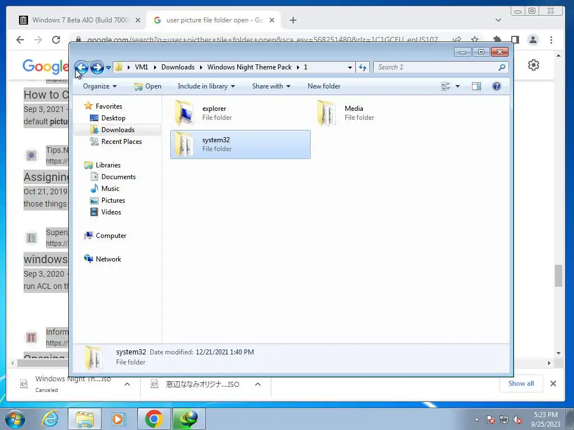Image resolution: width=574 pixels, height=430 pixels.
Task: Click Explorer's Forward arrow button
Action: pos(97,67)
